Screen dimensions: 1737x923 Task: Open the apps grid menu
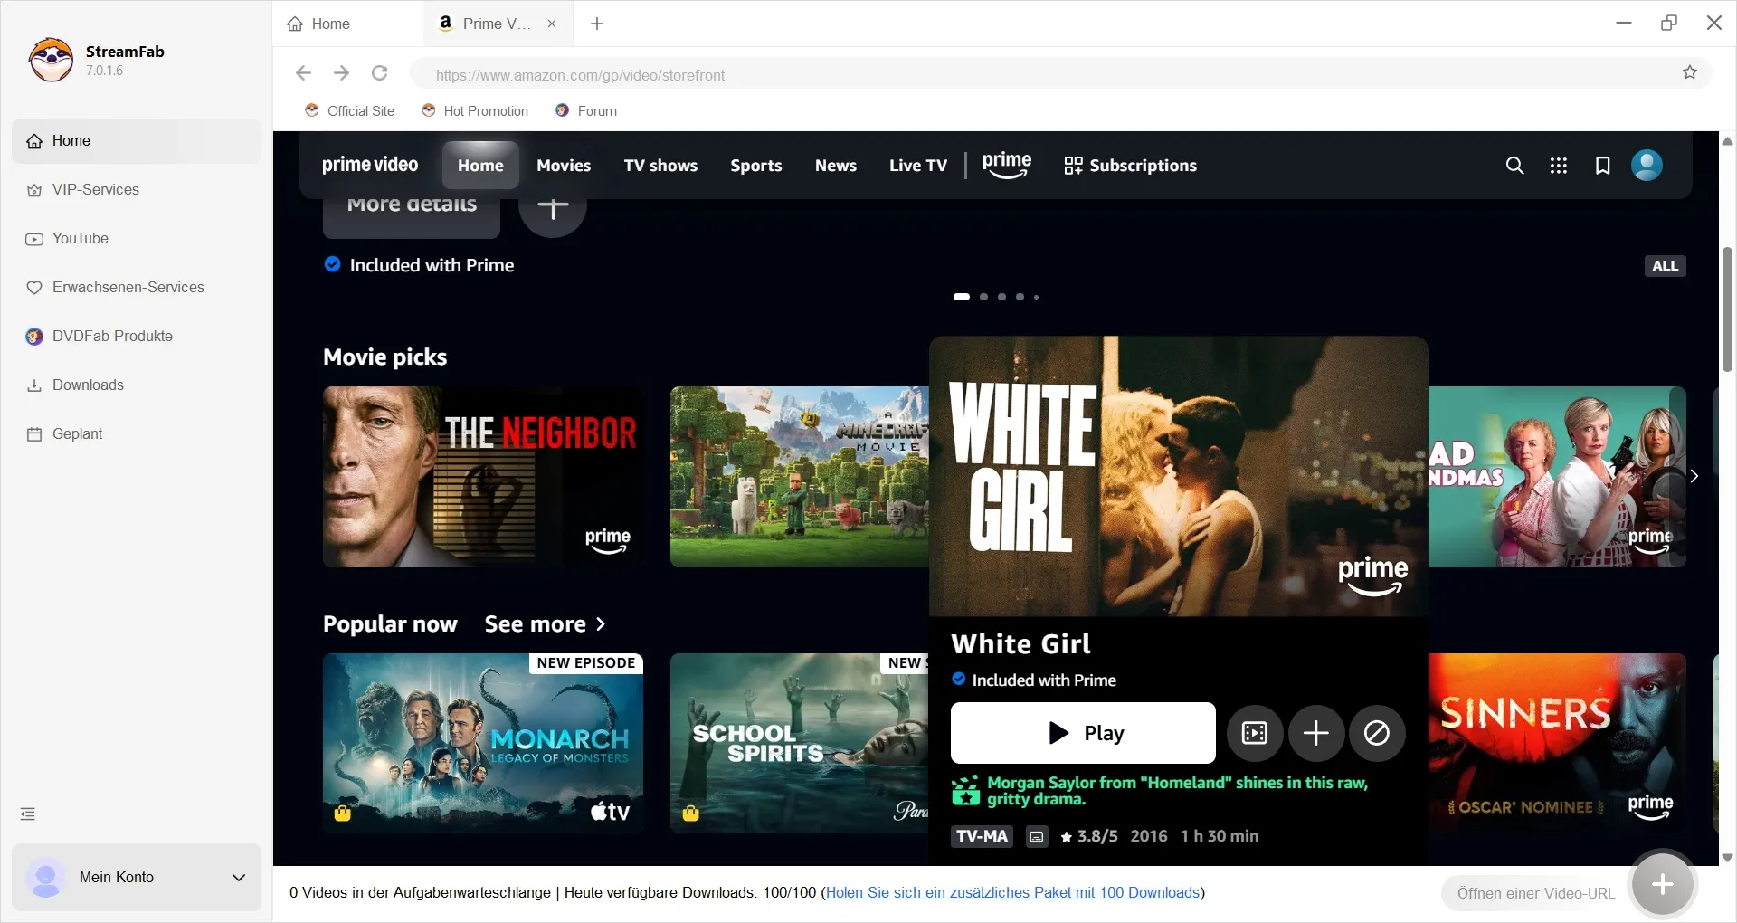(1558, 166)
